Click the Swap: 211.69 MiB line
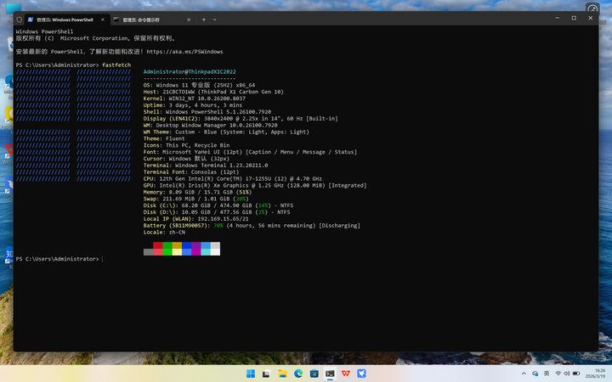Screen dimensions: 612x382 [x=195, y=199]
